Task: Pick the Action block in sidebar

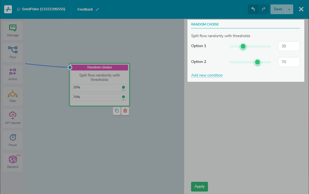Action: tap(13, 74)
